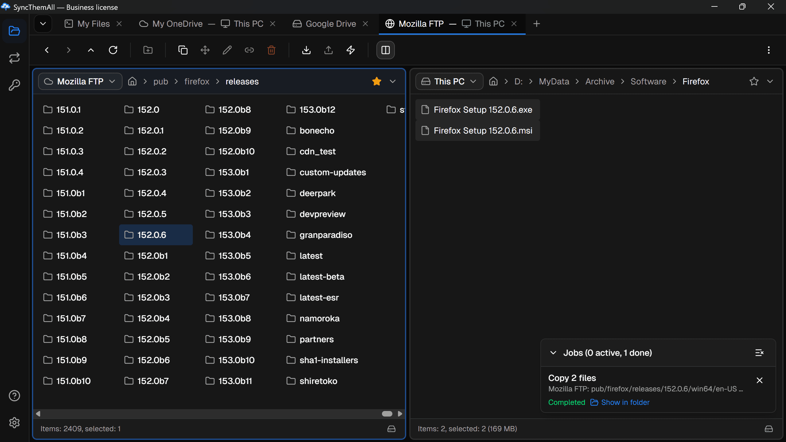The image size is (786, 442).
Task: Go to Mozilla FTP home folder icon
Action: click(x=132, y=81)
